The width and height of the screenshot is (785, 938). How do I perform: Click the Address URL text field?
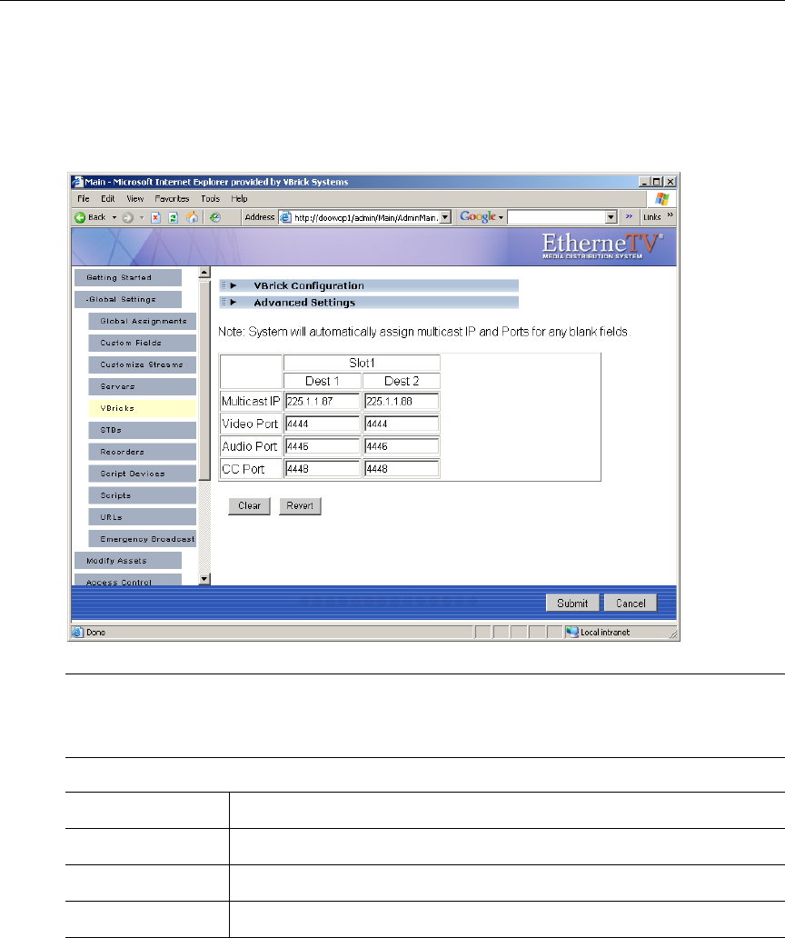366,218
